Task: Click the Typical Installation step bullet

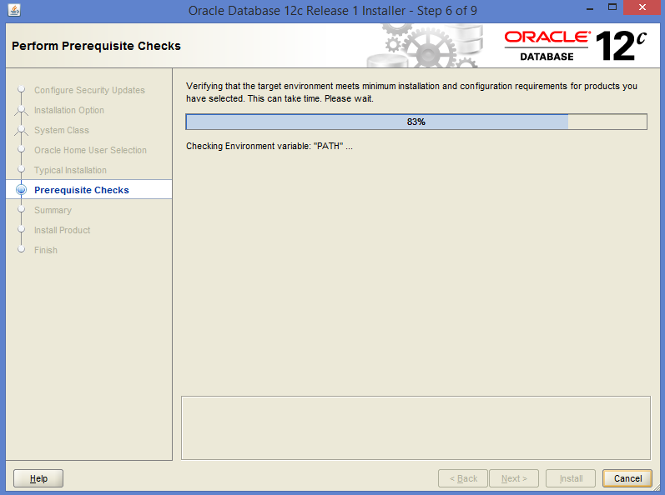Action: click(21, 170)
